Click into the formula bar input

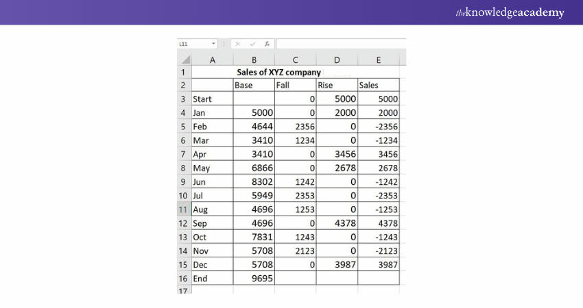[x=340, y=44]
